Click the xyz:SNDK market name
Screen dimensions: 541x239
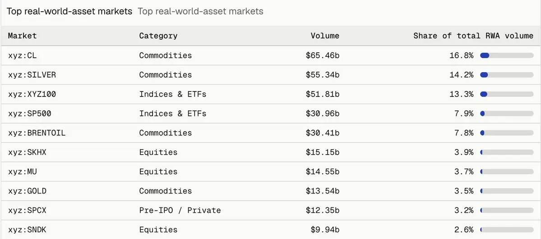[x=27, y=230]
